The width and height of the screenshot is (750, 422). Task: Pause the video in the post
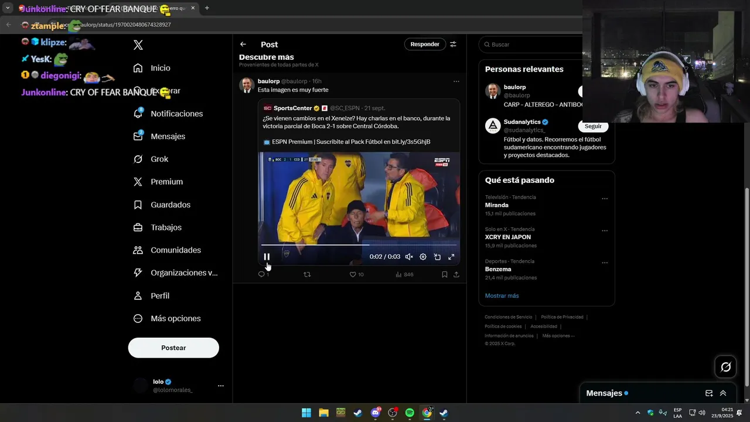click(267, 257)
